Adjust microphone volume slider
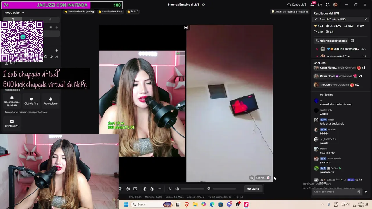372x209 pixels. [x=224, y=189]
